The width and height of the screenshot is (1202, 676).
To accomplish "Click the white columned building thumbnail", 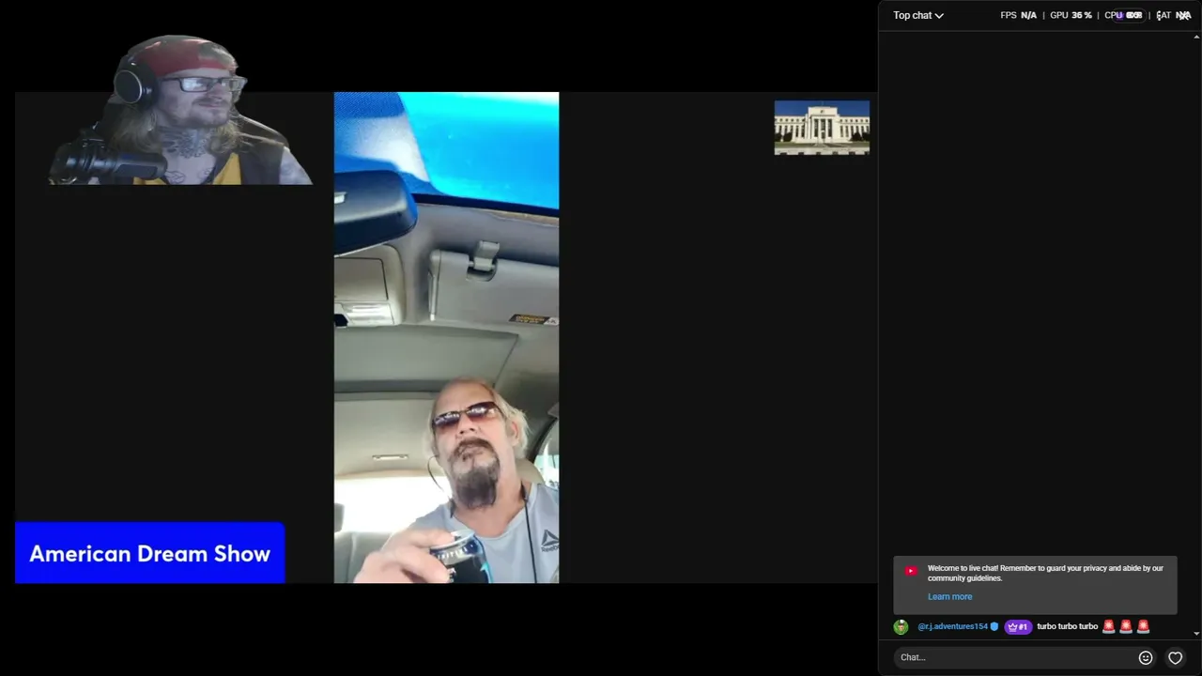I will tap(822, 128).
